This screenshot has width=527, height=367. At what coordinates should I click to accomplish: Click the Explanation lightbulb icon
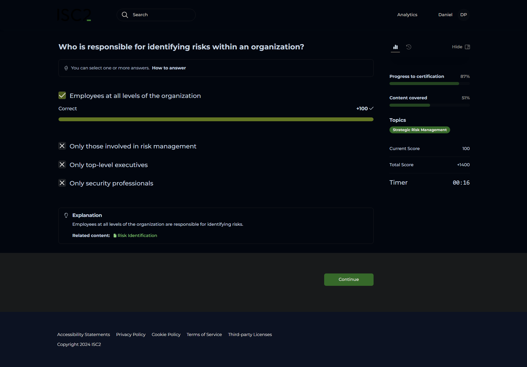[x=66, y=215]
